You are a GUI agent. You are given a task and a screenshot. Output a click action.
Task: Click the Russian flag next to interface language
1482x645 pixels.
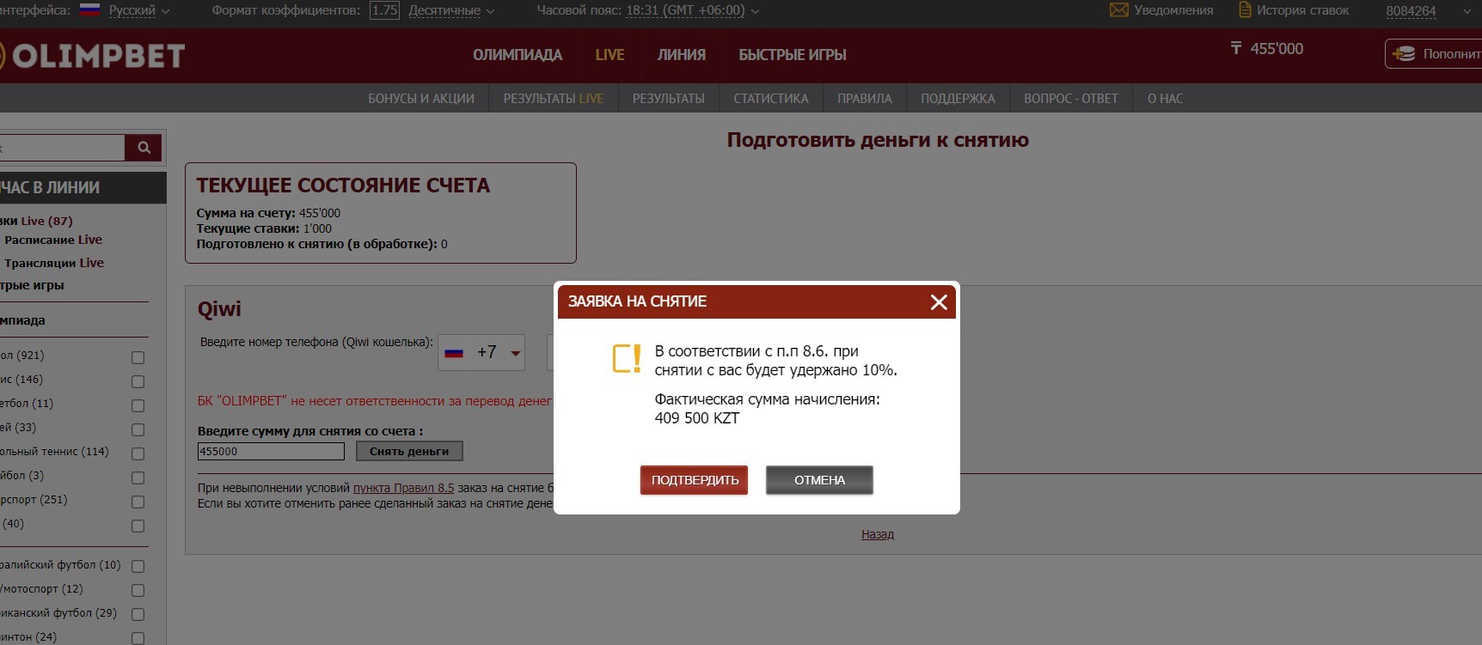tap(89, 10)
